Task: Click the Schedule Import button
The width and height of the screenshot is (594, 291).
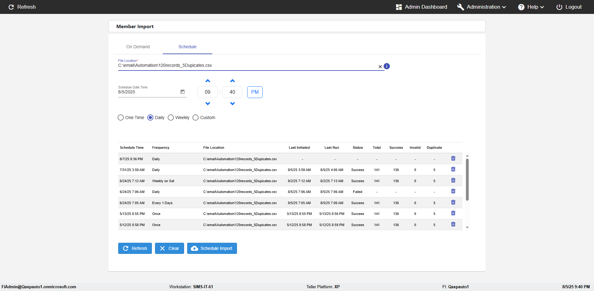Action: coord(212,248)
